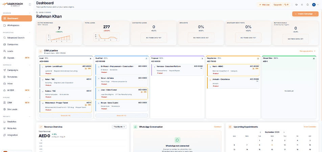
Task: Open Meta Ads in the sidebar
Action: [17, 128]
